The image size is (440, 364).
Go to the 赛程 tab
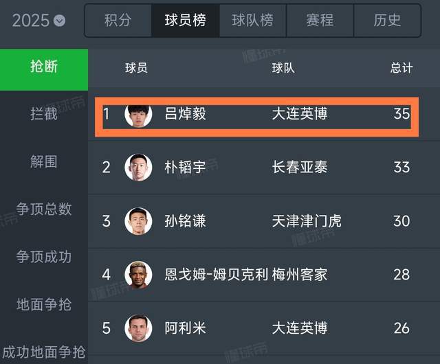[320, 20]
